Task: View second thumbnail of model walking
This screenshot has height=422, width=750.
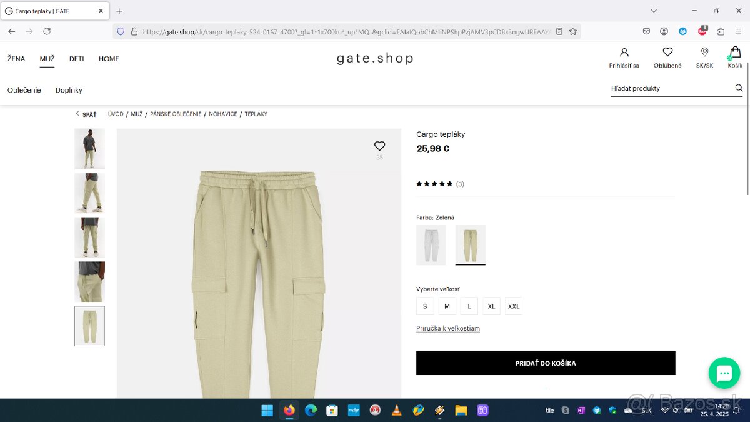Action: click(89, 193)
